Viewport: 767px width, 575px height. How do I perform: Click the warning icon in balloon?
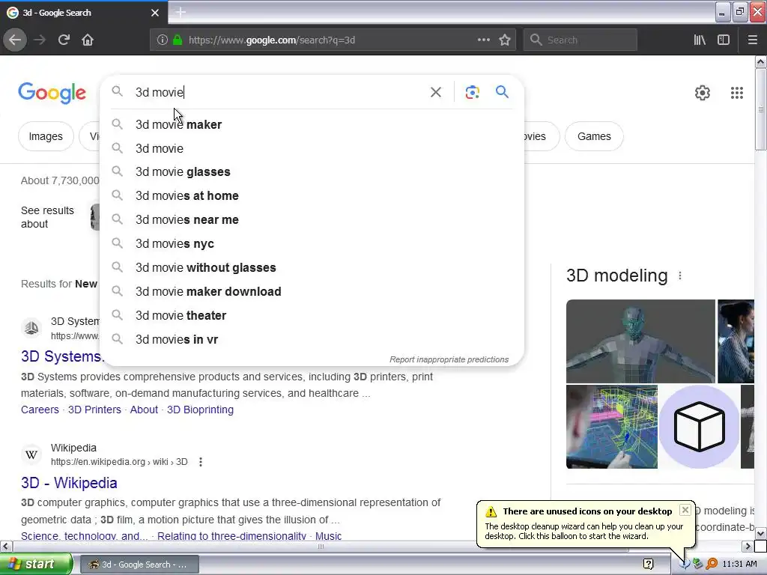tap(491, 511)
